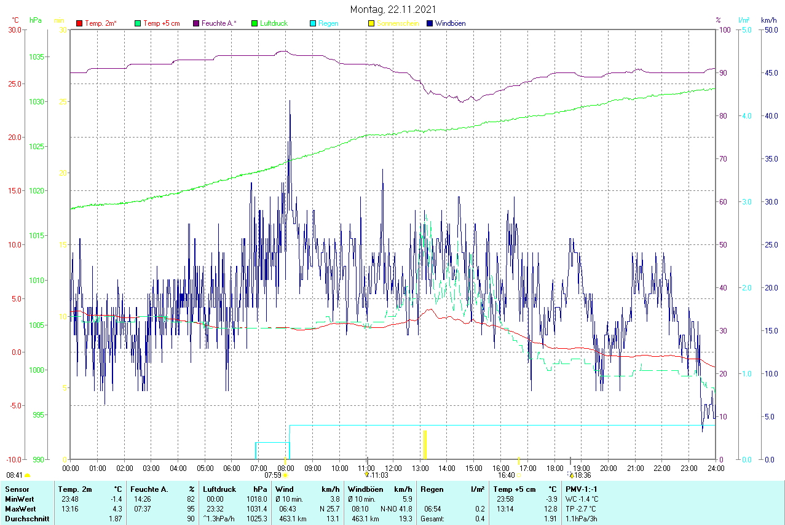Click the max wind value 'N 25.7'
This screenshot has height=525, width=785.
pyautogui.click(x=329, y=509)
